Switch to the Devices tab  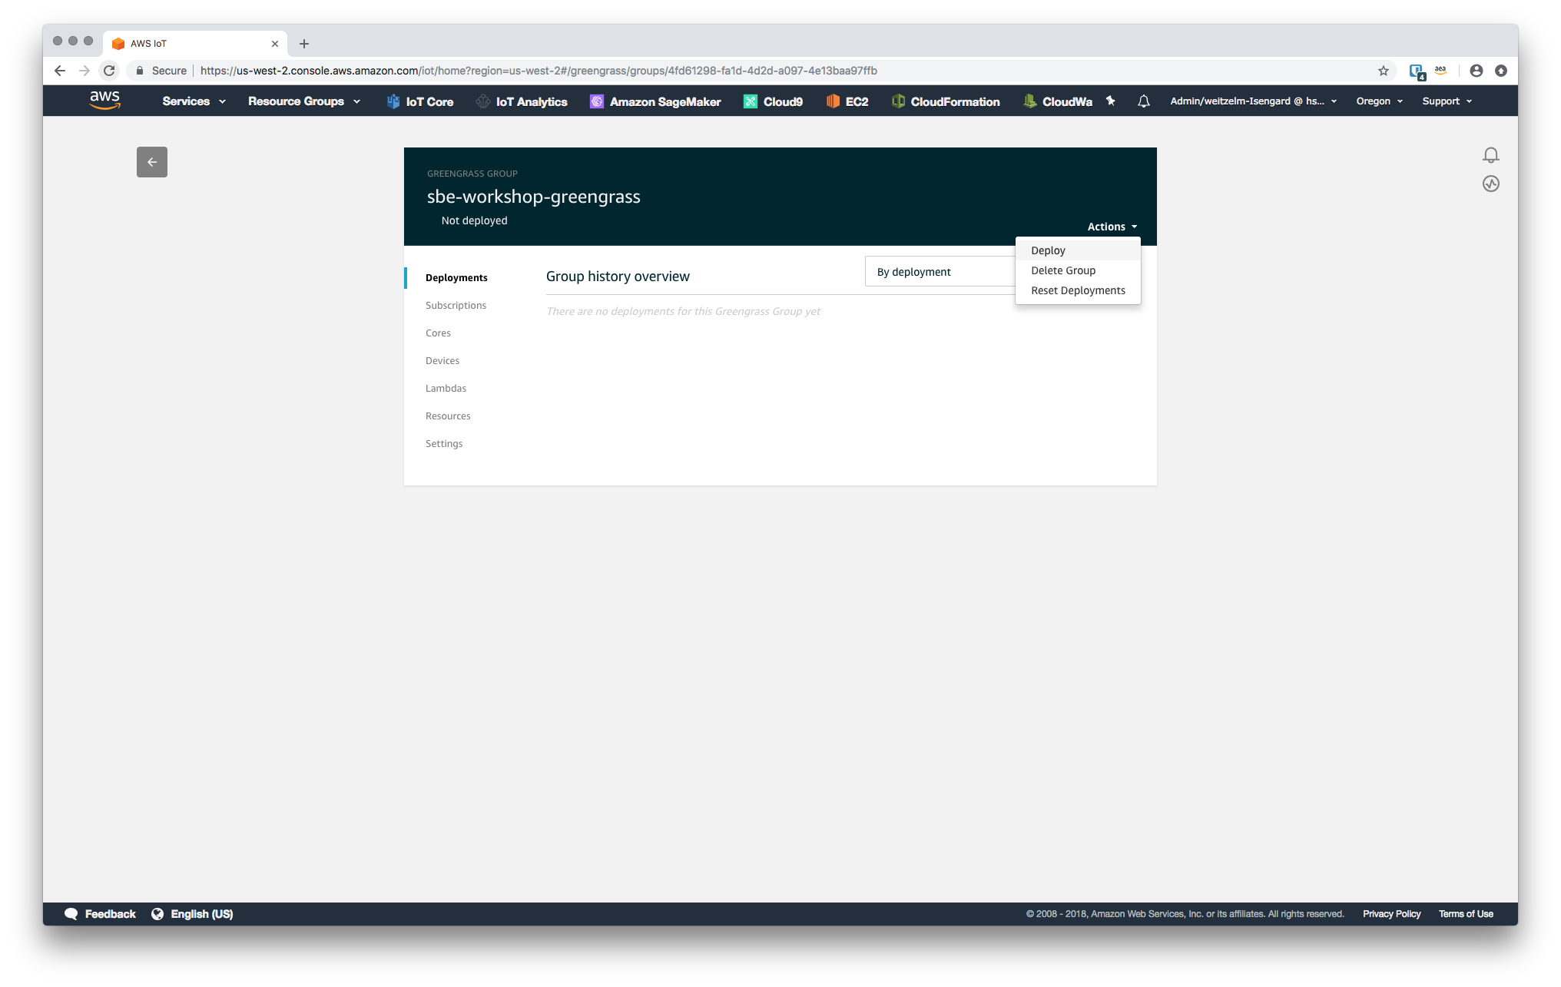442,361
